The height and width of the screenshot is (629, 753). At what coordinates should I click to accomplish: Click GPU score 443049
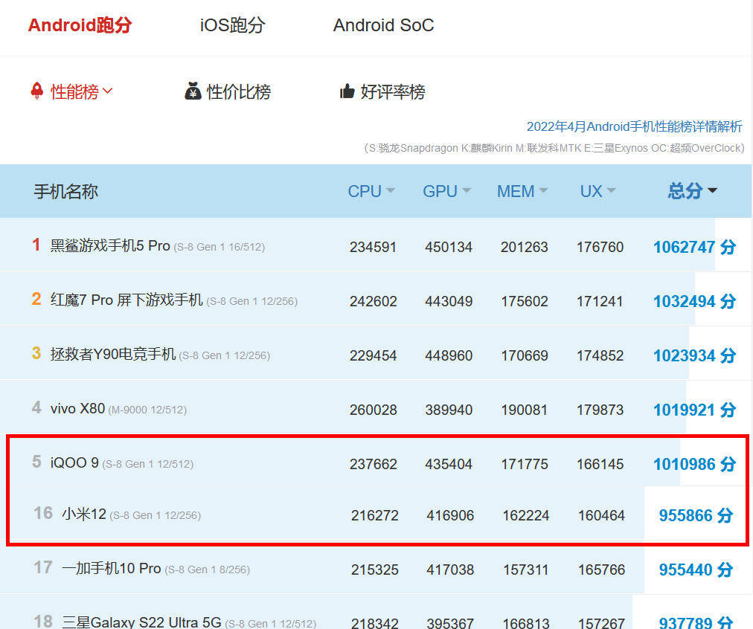[x=449, y=301]
